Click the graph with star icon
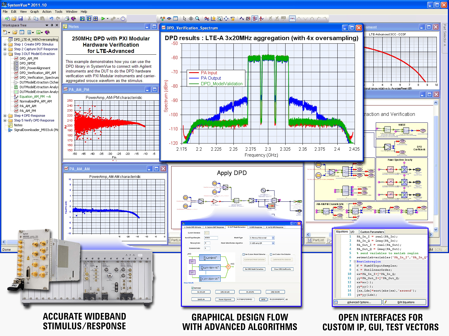This screenshot has width=449, height=336. tap(213, 18)
